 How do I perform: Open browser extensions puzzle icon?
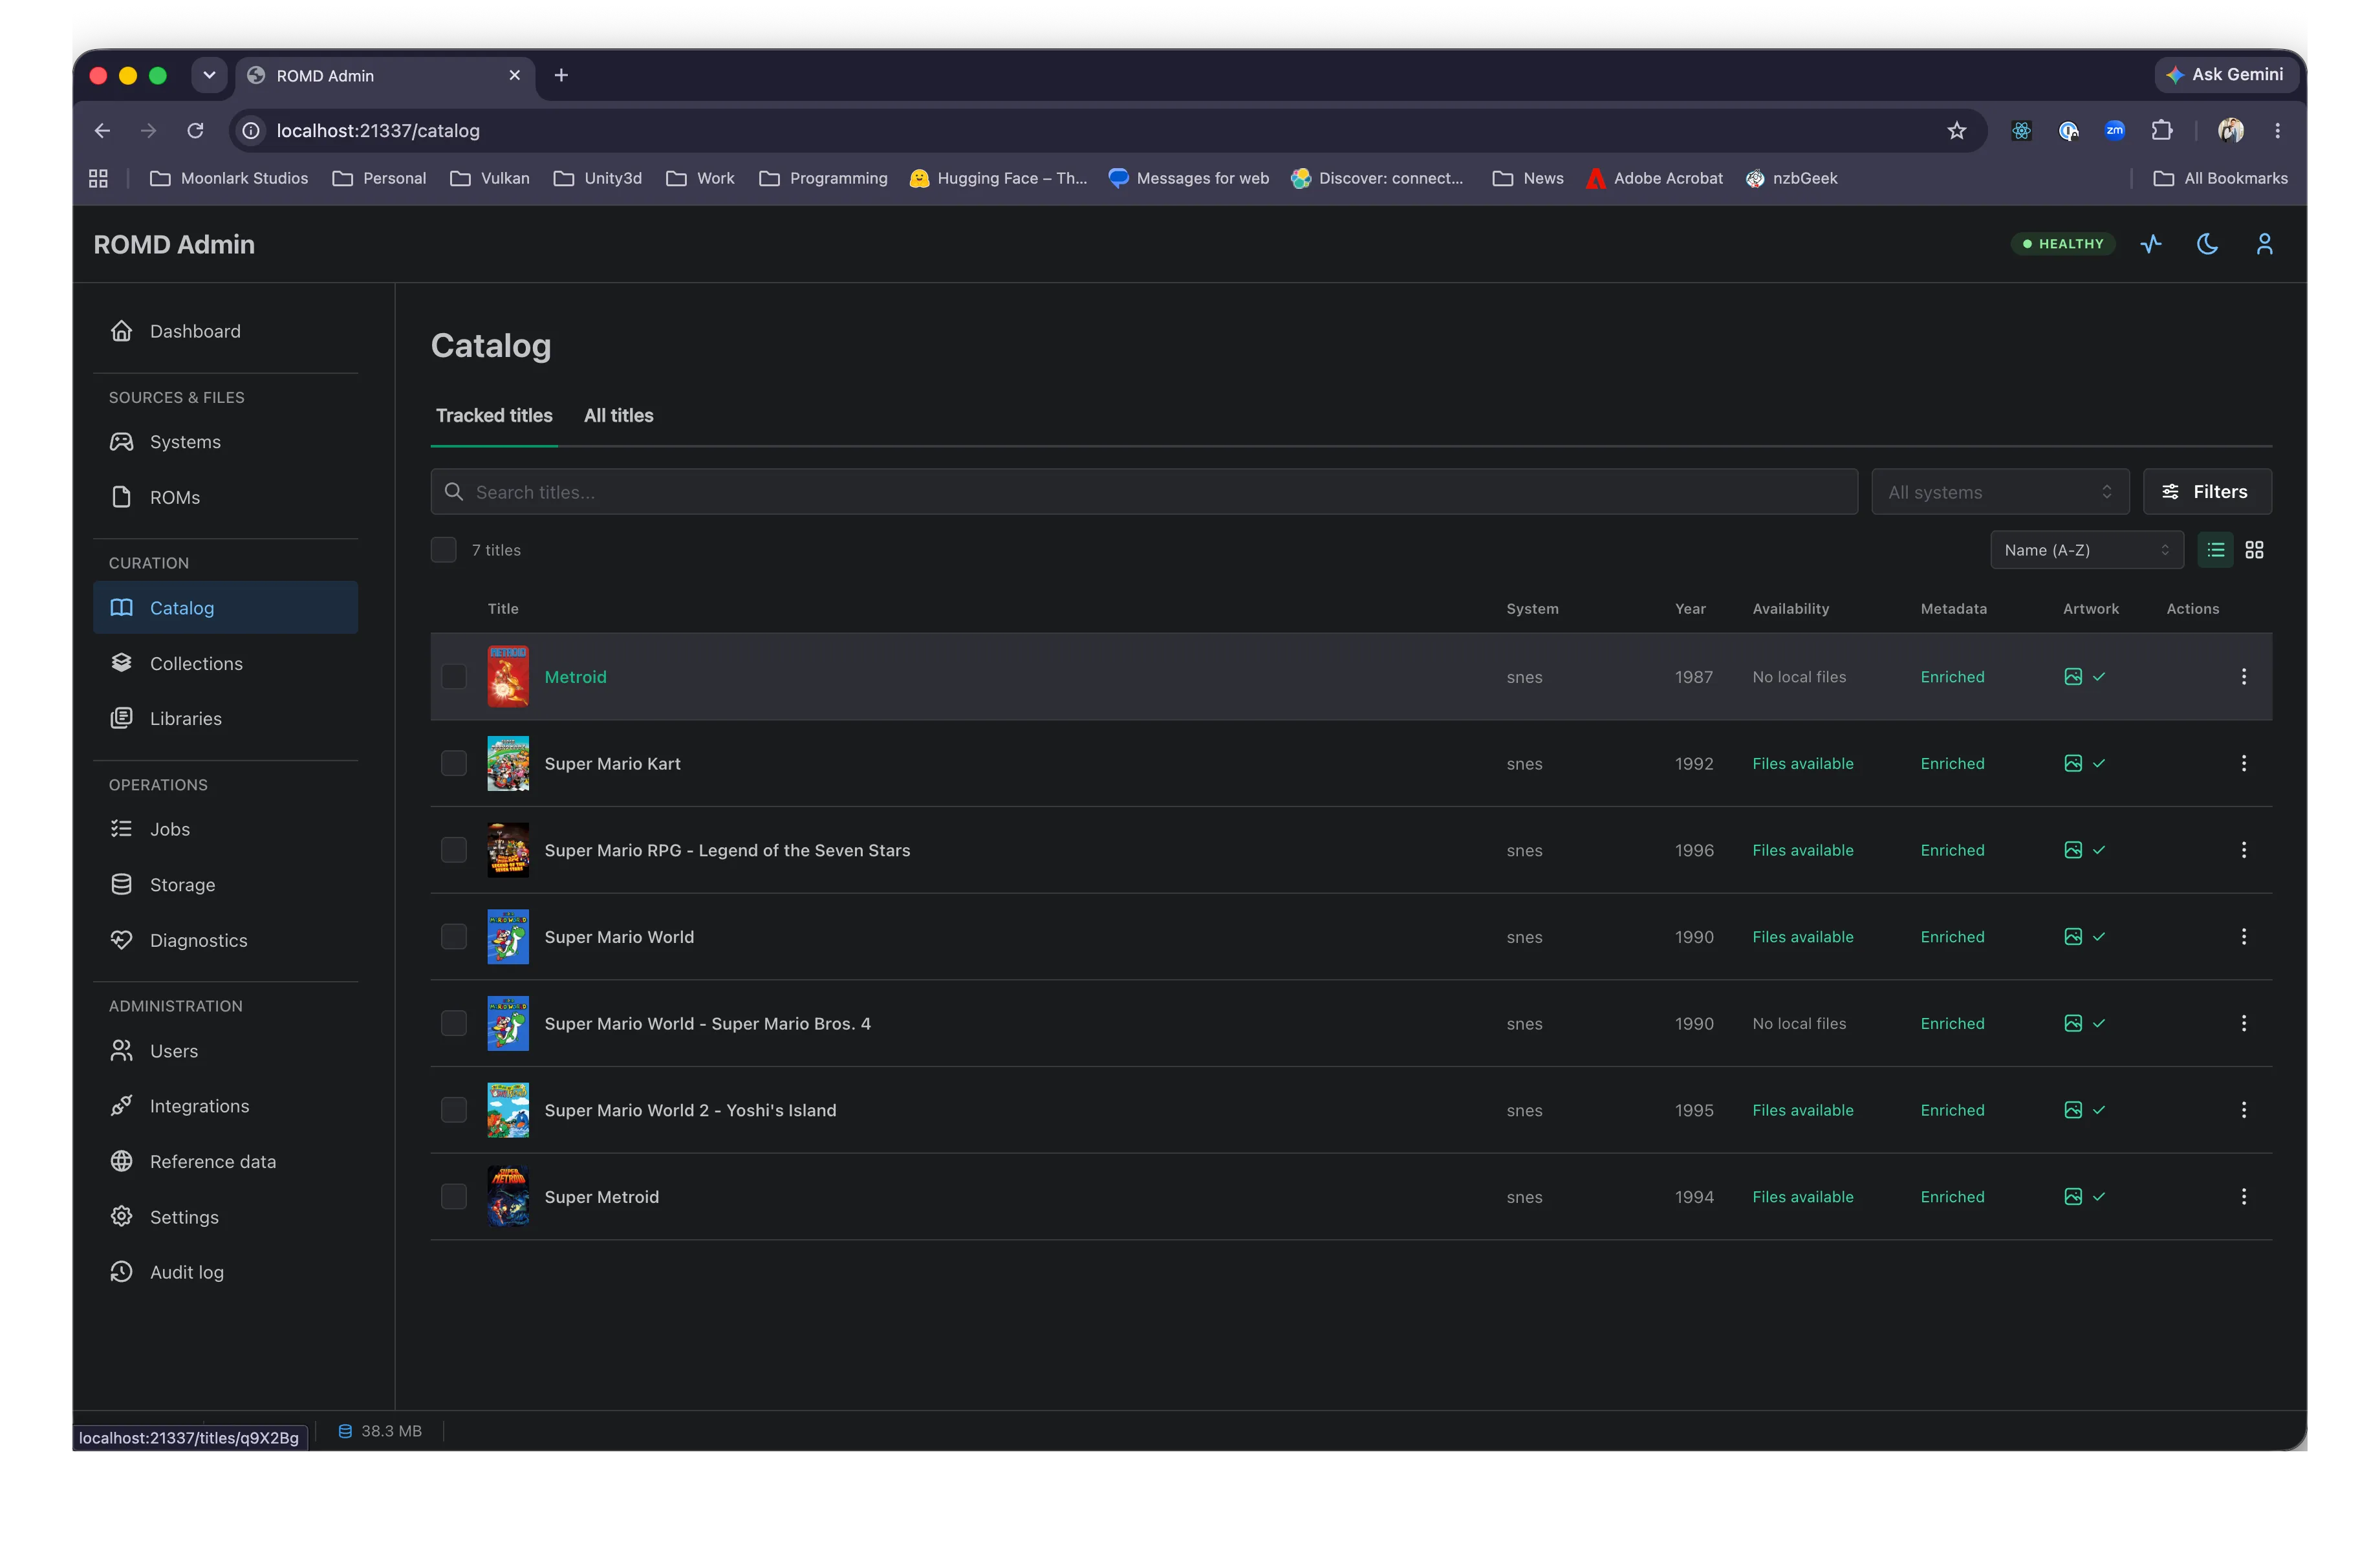click(2162, 131)
